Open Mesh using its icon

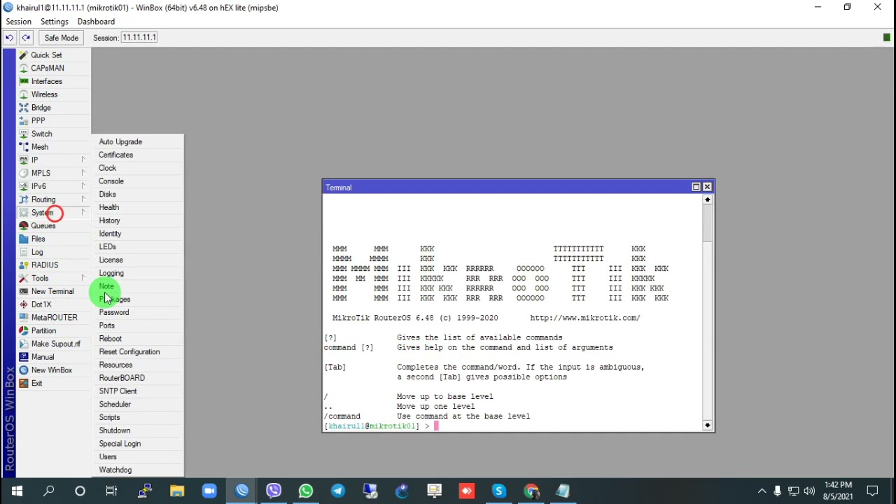click(24, 147)
